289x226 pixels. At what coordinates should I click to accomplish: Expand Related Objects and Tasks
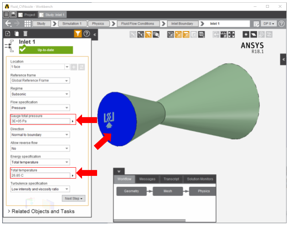(x=41, y=211)
